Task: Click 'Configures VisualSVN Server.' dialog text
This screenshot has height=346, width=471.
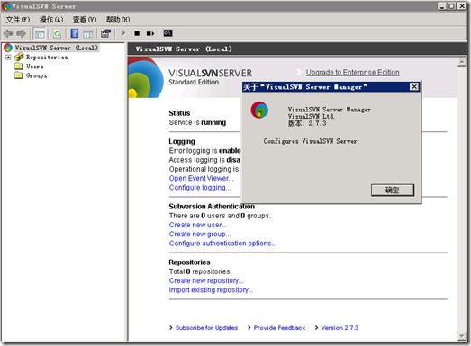Action: [x=312, y=141]
